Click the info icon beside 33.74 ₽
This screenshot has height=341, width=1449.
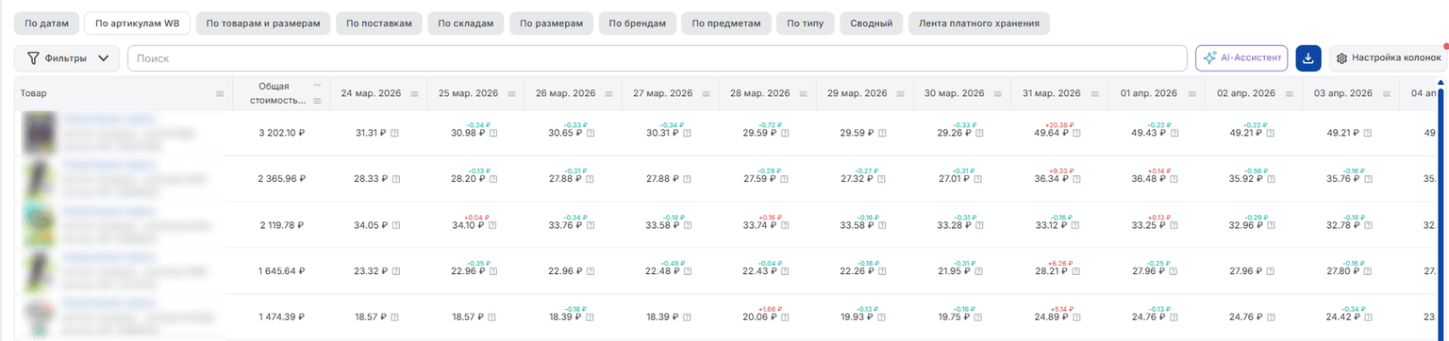[x=785, y=225]
